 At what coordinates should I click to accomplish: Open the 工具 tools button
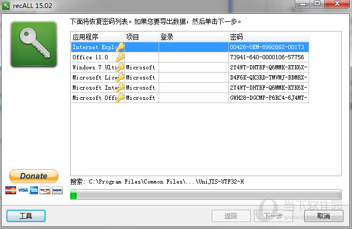(x=26, y=216)
